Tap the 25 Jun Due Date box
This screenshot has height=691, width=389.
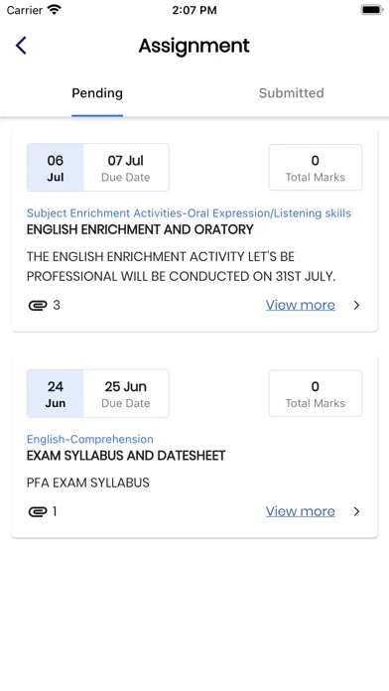click(126, 393)
